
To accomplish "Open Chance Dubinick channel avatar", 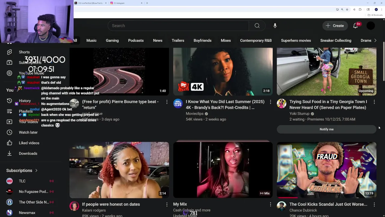I will pyautogui.click(x=282, y=206).
